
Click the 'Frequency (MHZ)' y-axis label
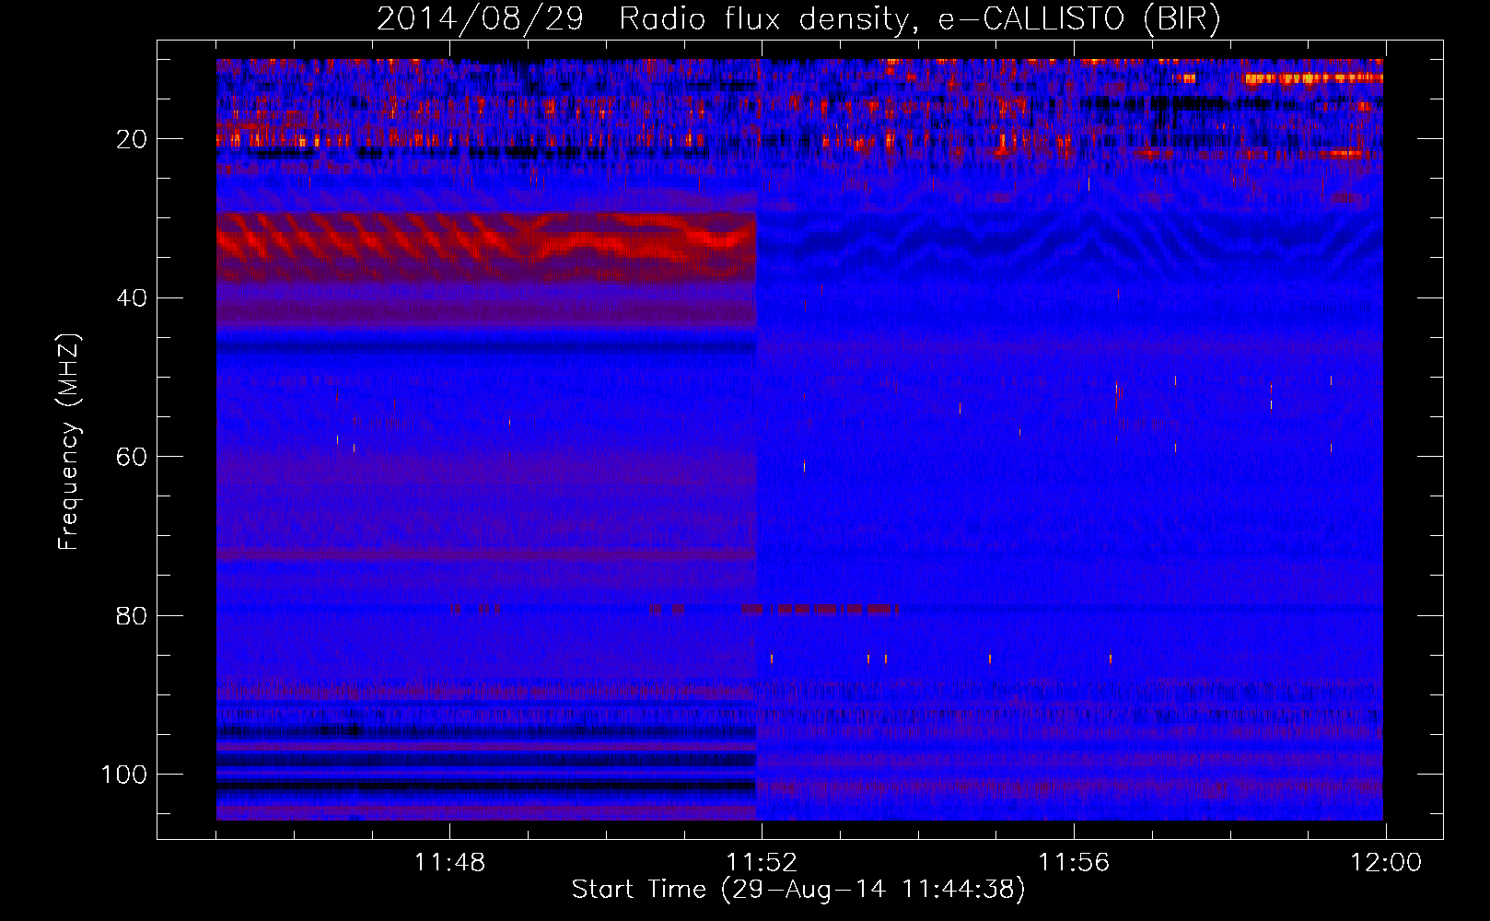(69, 442)
